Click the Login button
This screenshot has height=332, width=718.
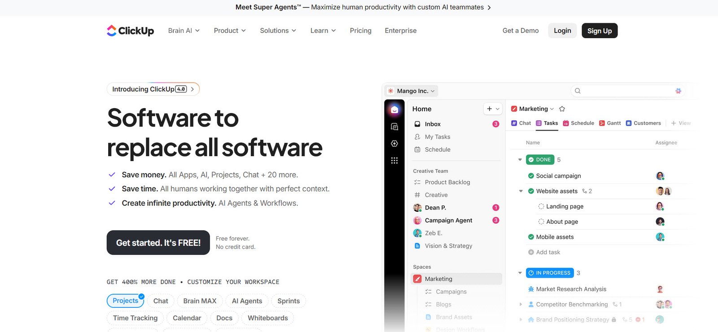(x=562, y=31)
